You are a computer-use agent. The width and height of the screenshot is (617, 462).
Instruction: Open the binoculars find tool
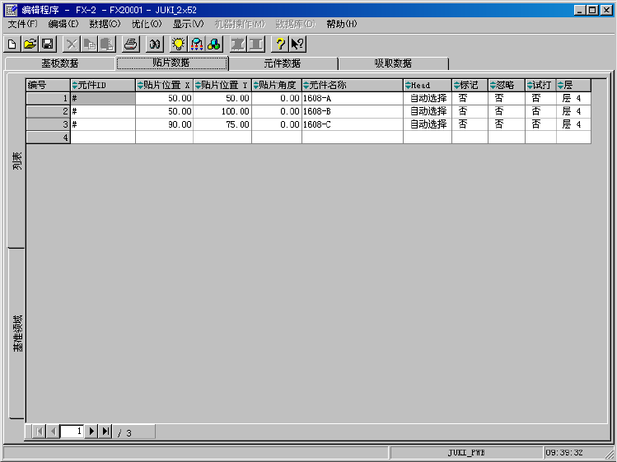(155, 44)
